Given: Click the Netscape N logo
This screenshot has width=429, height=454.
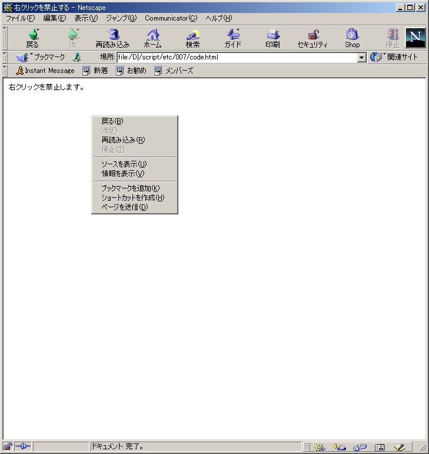Looking at the screenshot, I should click(x=415, y=38).
